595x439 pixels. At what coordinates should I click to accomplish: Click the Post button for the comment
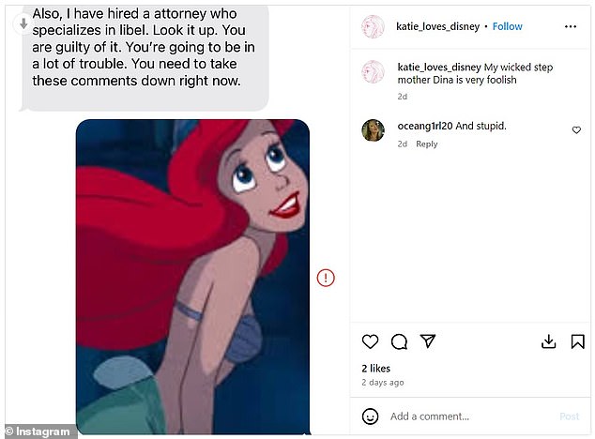[x=570, y=416]
